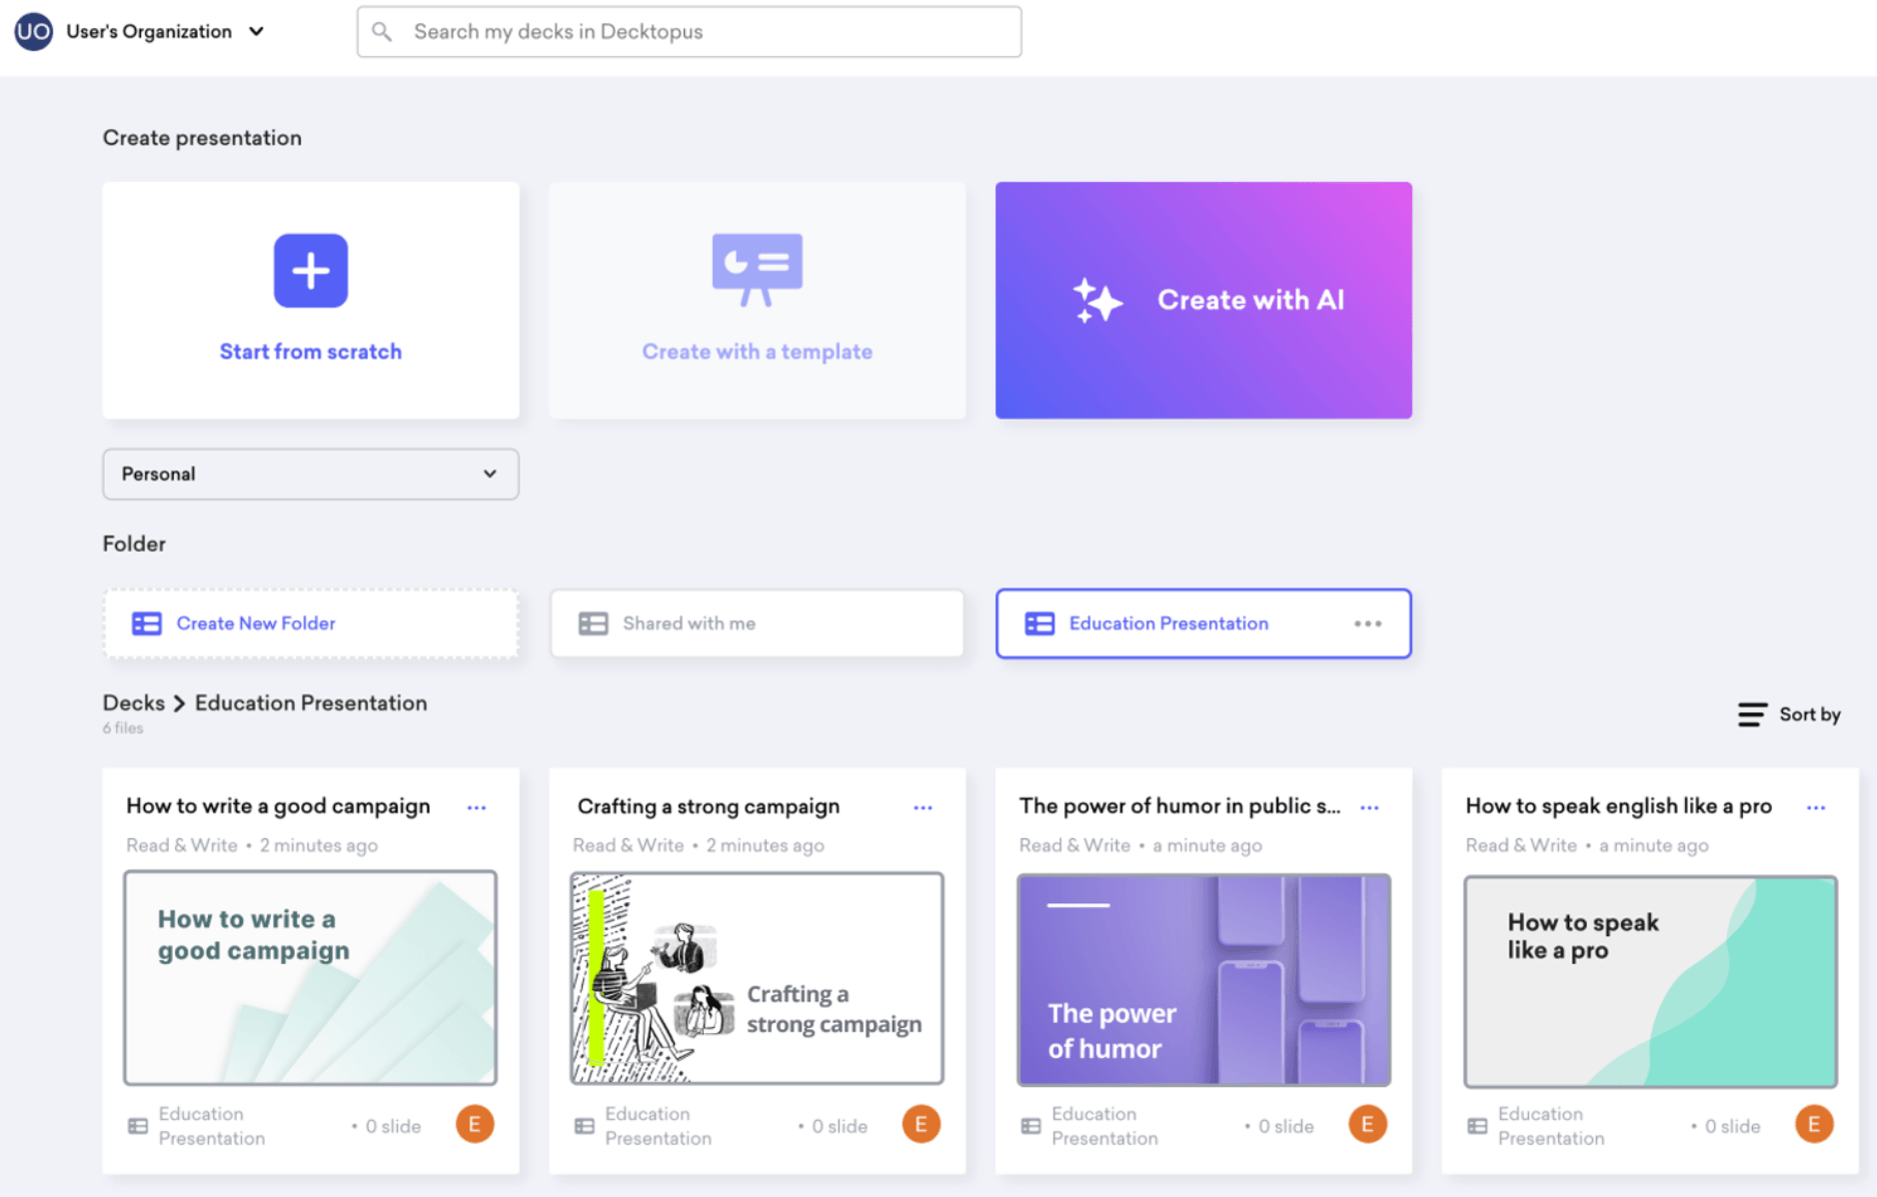
Task: Open 'How to speak like a pro' thumbnail
Action: click(x=1650, y=981)
